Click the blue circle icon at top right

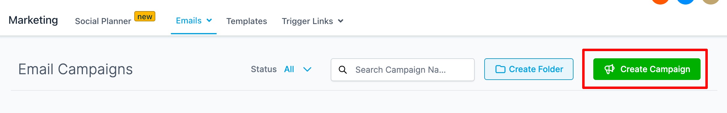pyautogui.click(x=686, y=2)
